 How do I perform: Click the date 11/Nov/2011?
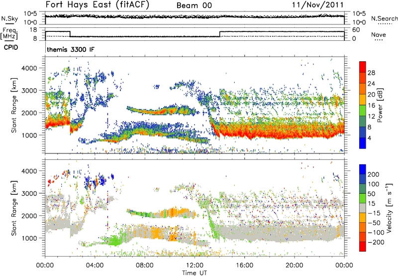pos(318,5)
